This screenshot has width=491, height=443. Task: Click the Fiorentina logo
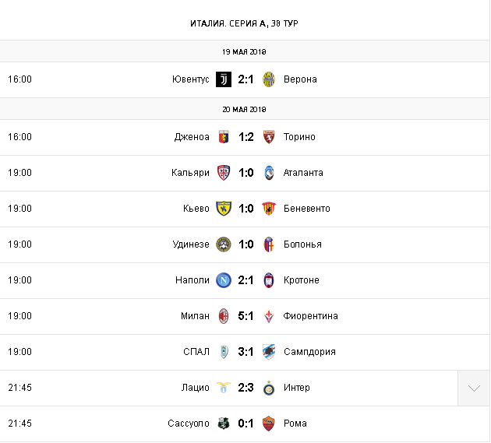click(x=270, y=316)
